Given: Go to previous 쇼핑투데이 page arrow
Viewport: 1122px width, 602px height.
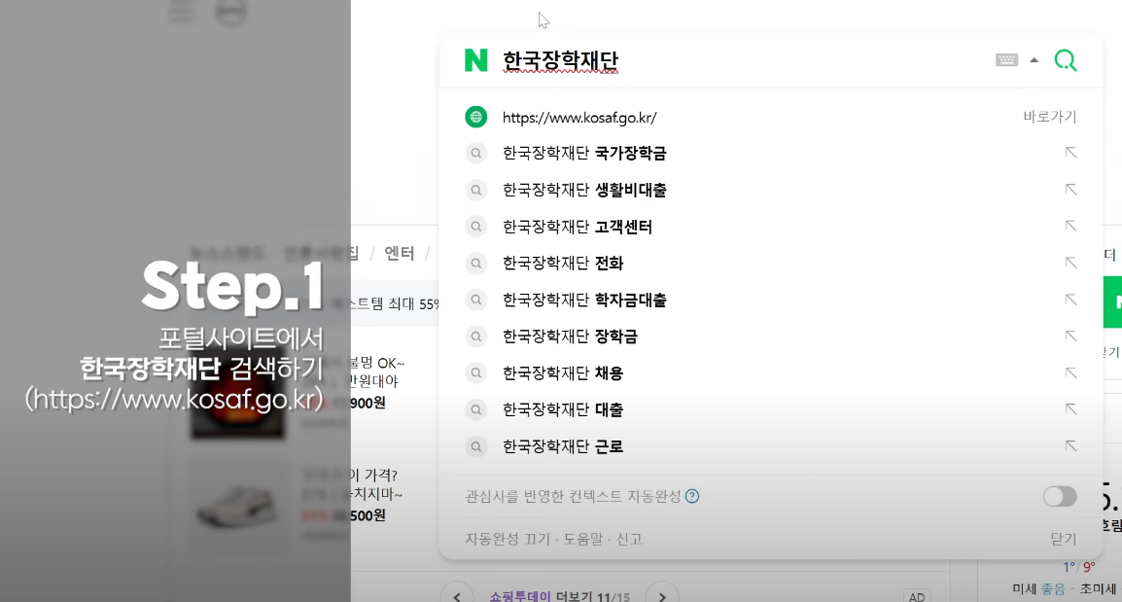Looking at the screenshot, I should (457, 595).
